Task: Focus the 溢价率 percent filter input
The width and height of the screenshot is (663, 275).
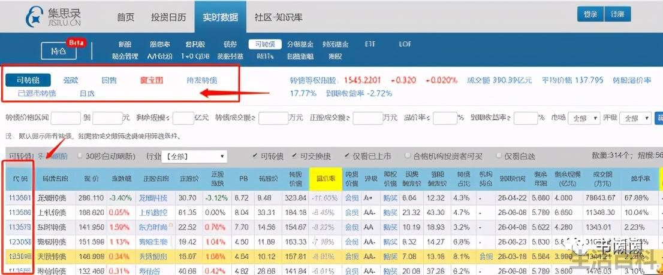Action: click(445, 118)
